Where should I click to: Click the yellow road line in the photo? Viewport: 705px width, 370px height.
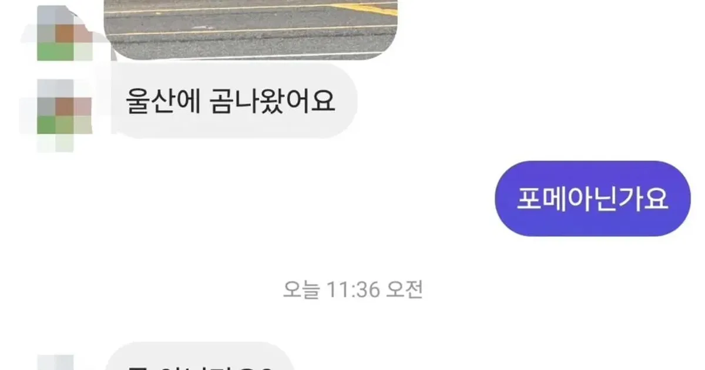pyautogui.click(x=368, y=8)
